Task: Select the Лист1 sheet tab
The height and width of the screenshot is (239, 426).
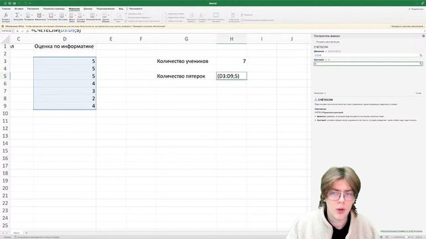Action: point(16,233)
